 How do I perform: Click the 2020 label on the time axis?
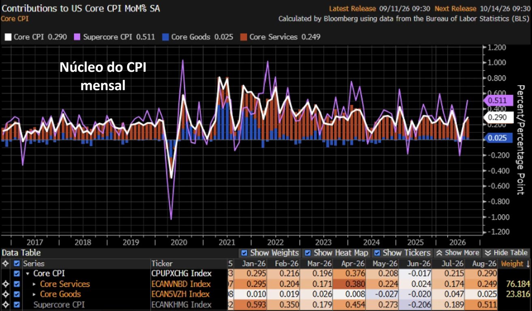pyautogui.click(x=179, y=242)
